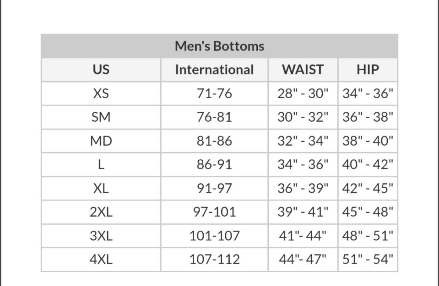Click the WAIST column header
439x286 pixels.
[x=303, y=70]
